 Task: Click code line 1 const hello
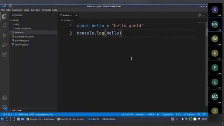(x=110, y=26)
